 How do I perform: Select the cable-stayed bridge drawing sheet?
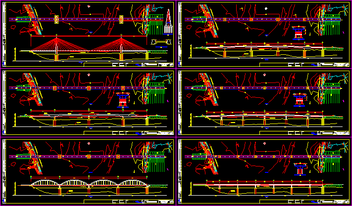tap(89, 34)
